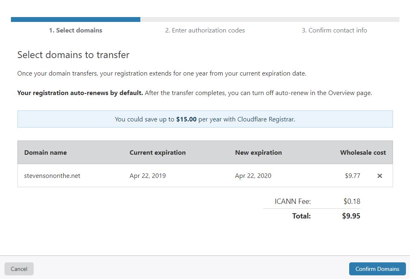410x279 pixels.
Task: Click the ICANN Fee $0.18 amount
Action: [352, 201]
